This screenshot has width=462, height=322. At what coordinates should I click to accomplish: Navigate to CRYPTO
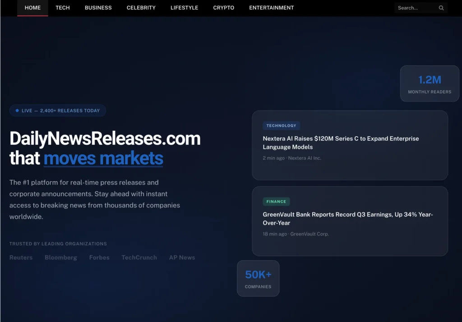click(224, 8)
